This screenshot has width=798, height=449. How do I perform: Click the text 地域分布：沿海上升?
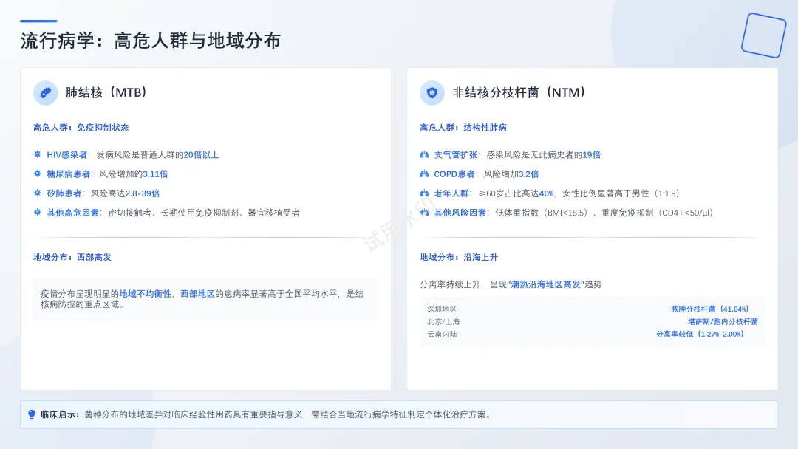[459, 257]
